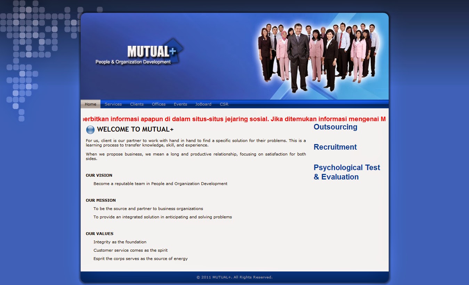Image resolution: width=469 pixels, height=285 pixels.
Task: Open the Events menu item
Action: [x=180, y=104]
